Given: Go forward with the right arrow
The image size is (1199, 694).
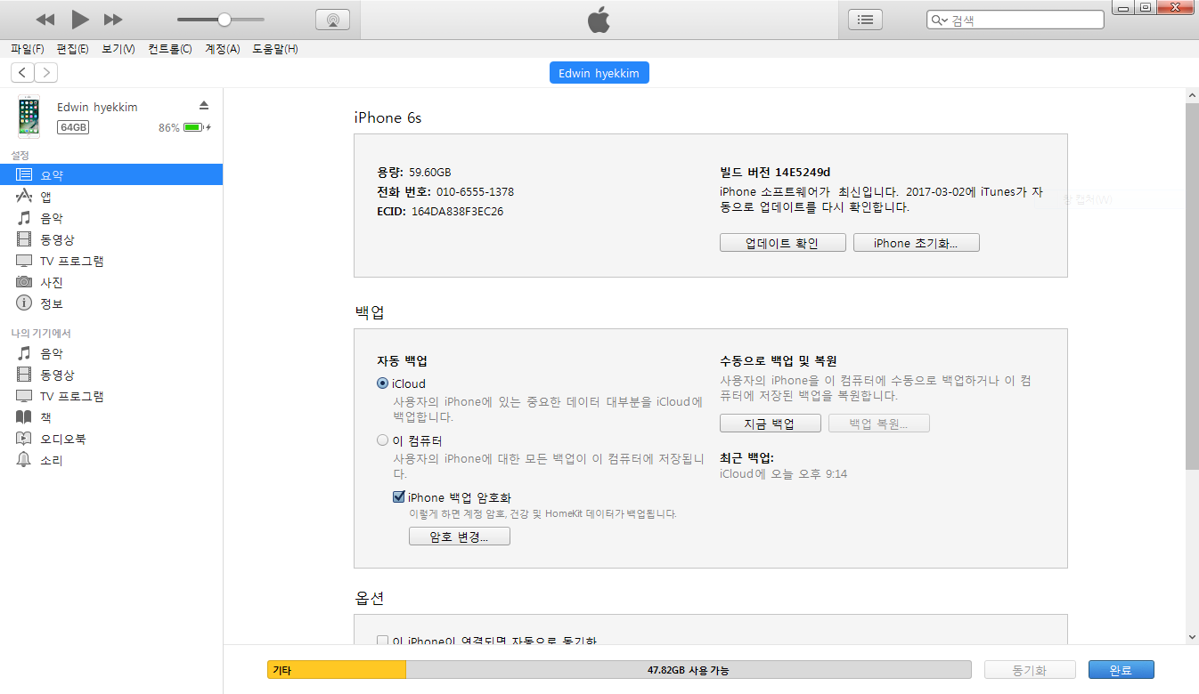Looking at the screenshot, I should [x=46, y=73].
